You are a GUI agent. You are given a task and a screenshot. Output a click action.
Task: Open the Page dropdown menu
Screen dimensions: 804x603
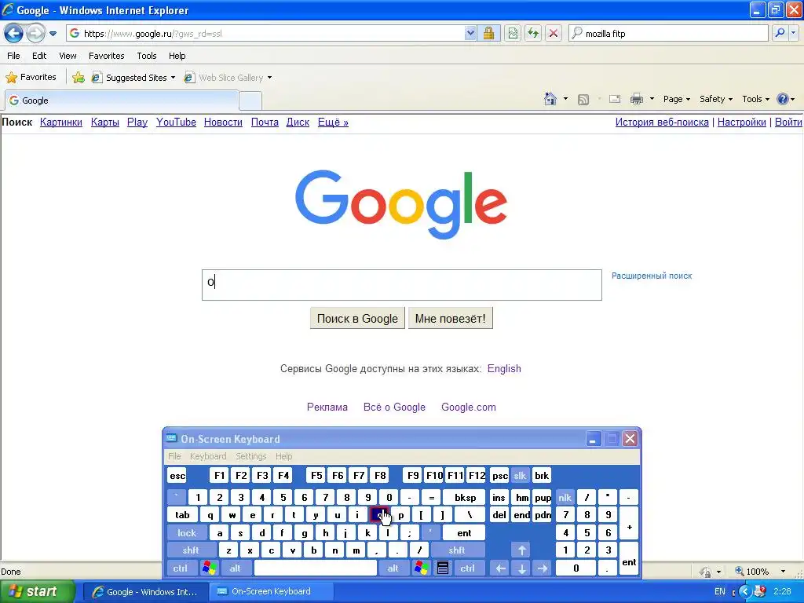pyautogui.click(x=676, y=99)
